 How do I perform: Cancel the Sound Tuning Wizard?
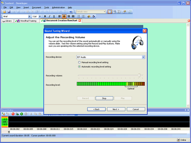pos(136,109)
